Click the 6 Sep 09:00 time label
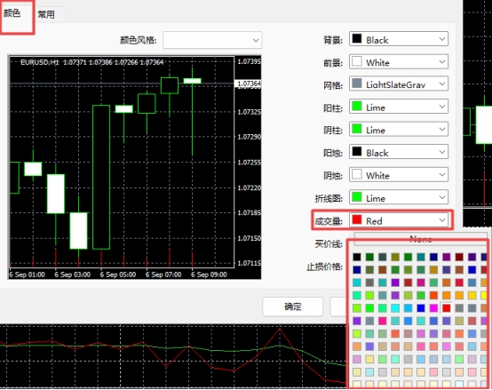Image resolution: width=492 pixels, height=390 pixels. tap(209, 275)
